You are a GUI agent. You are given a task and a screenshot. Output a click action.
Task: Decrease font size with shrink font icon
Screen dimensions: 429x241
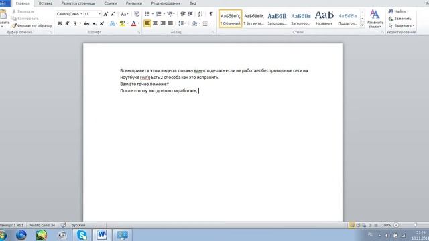[x=113, y=14]
